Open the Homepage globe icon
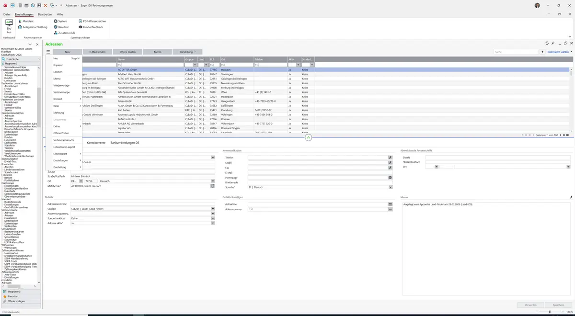The width and height of the screenshot is (575, 316). [391, 177]
